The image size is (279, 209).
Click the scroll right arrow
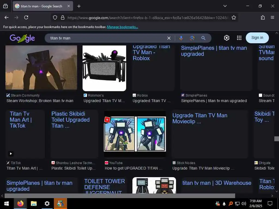point(272,196)
